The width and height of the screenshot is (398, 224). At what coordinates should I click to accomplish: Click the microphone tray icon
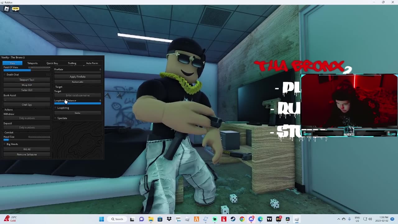tap(349, 219)
